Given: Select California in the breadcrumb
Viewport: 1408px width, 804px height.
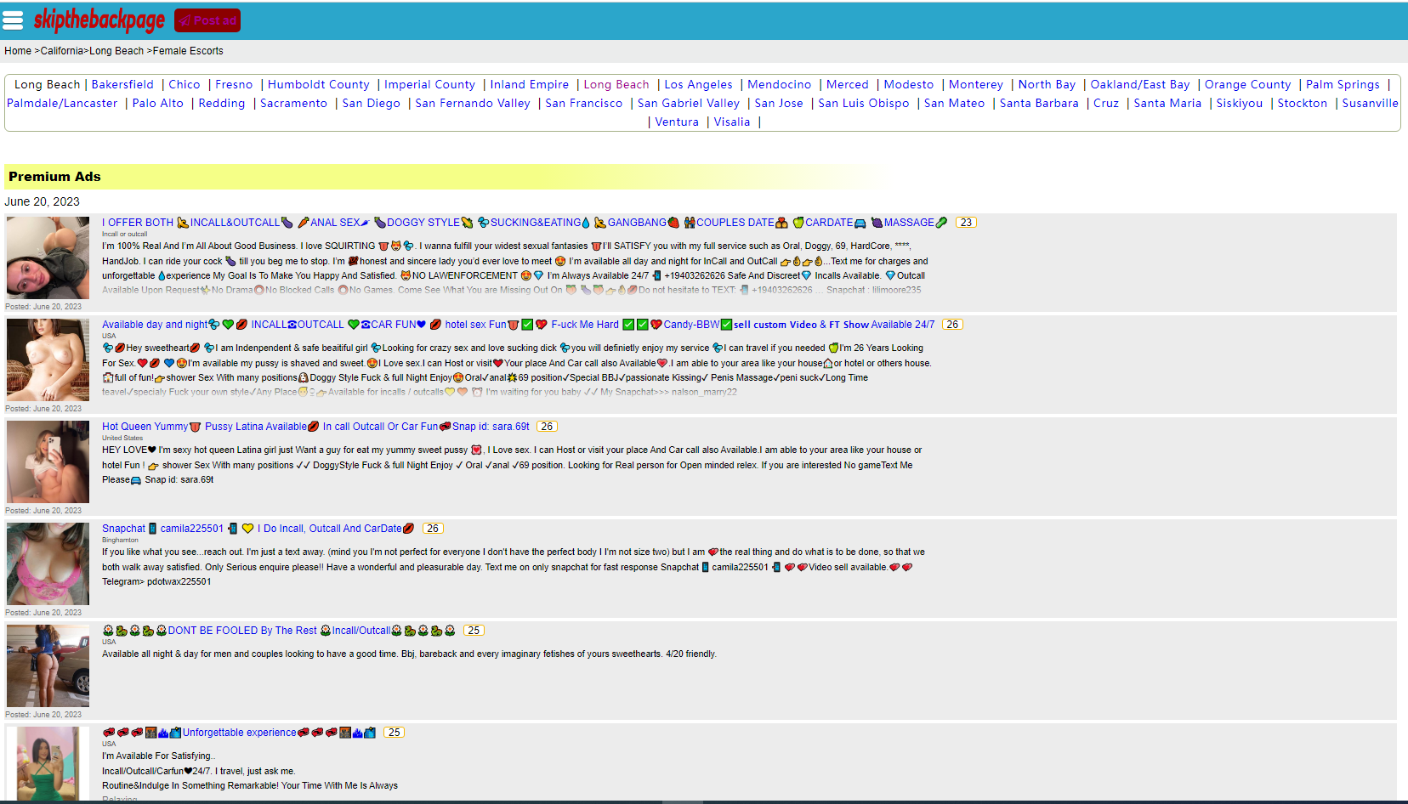Looking at the screenshot, I should [62, 51].
